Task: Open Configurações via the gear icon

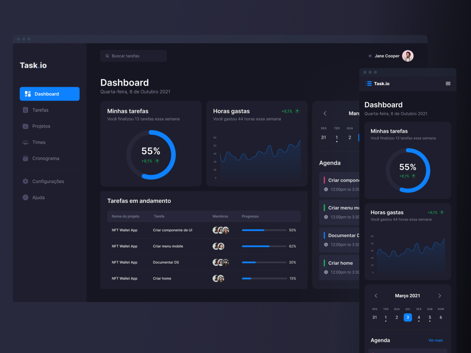Action: (x=25, y=181)
